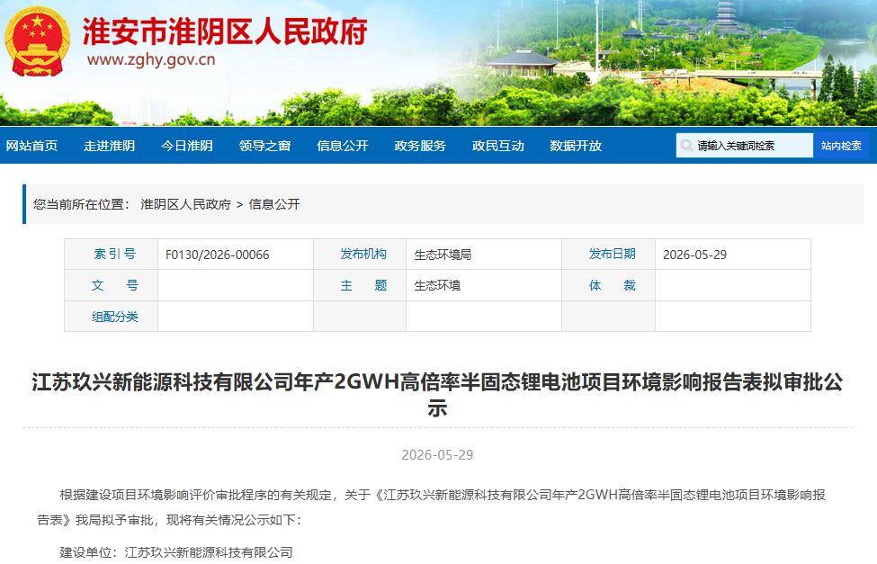
Task: Open 数据开放 navigation item
Action: 576,146
